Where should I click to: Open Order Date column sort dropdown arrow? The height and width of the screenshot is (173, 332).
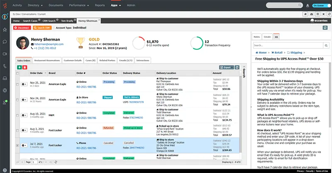click(45, 73)
